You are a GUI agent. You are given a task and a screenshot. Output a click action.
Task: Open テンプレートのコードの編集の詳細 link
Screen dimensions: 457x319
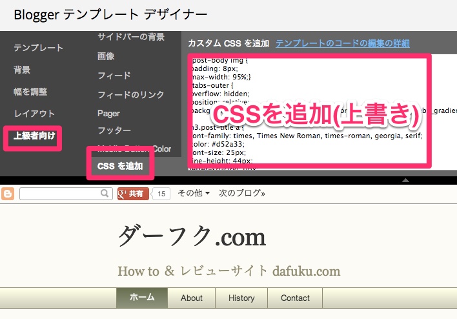(343, 43)
